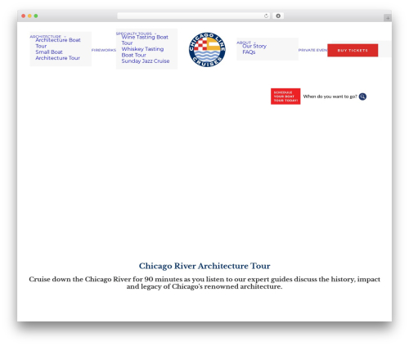The image size is (409, 346).
Task: Open the Fireworks menu item
Action: coord(104,50)
